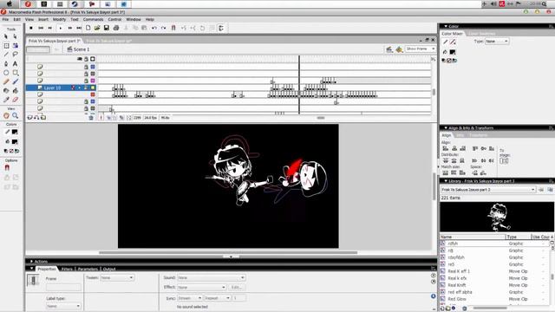Select the Oval tool
Viewport: 555px width, 312px height.
[6, 73]
